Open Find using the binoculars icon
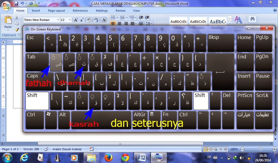This screenshot has height=163, width=278. coord(252,19)
